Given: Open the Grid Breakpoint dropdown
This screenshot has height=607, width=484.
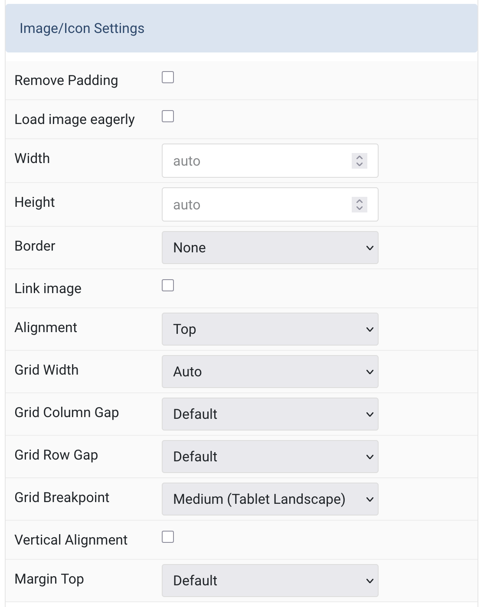Looking at the screenshot, I should (x=270, y=499).
